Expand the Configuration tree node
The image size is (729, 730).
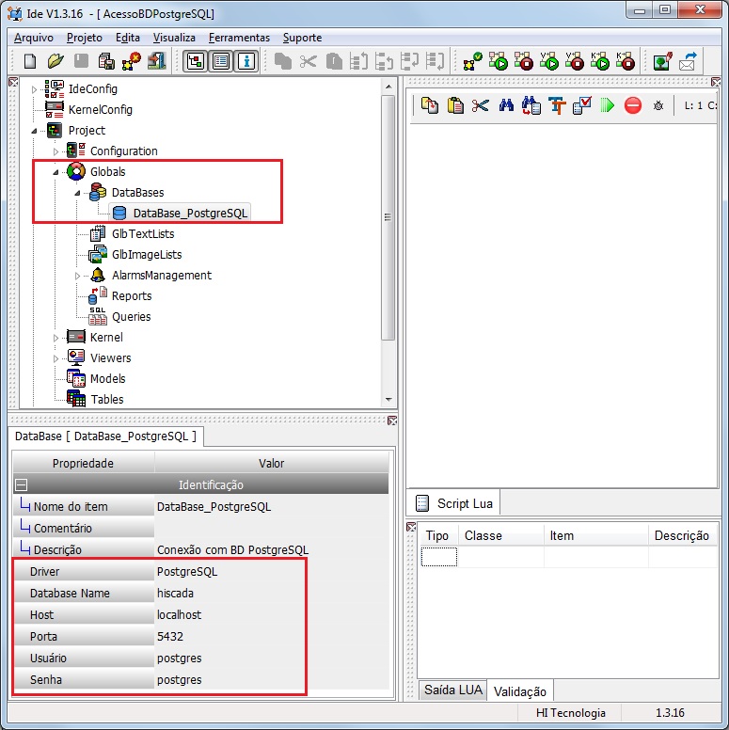(x=55, y=151)
